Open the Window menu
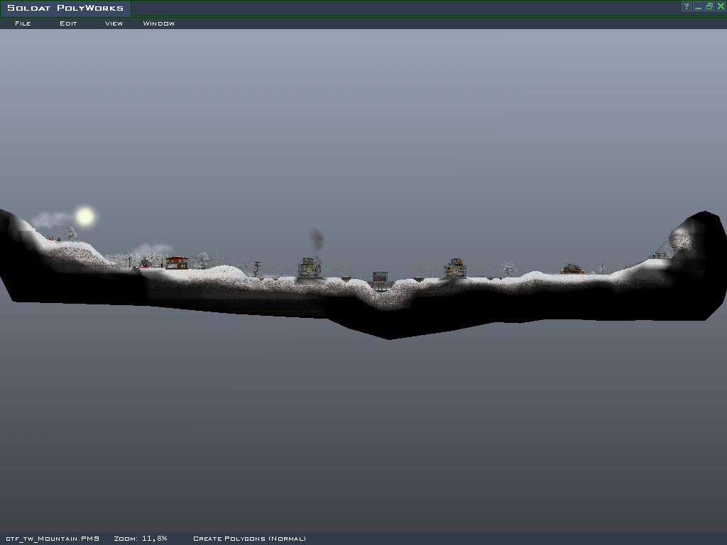 tap(159, 23)
